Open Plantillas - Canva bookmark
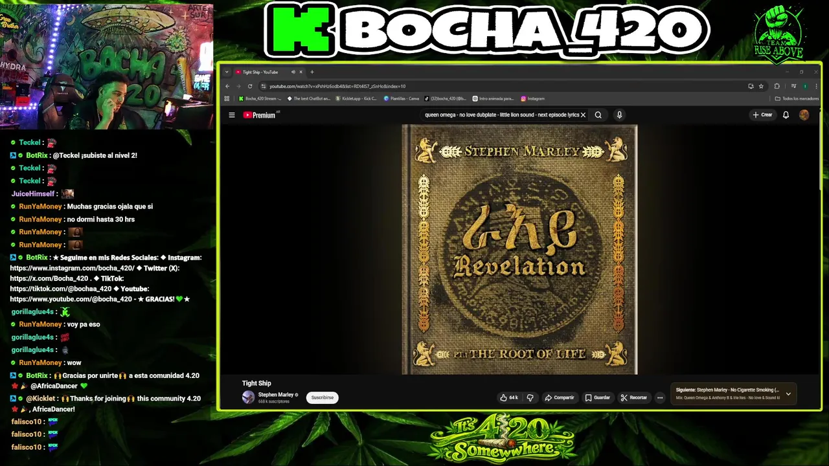Image resolution: width=829 pixels, height=466 pixels. (402, 98)
